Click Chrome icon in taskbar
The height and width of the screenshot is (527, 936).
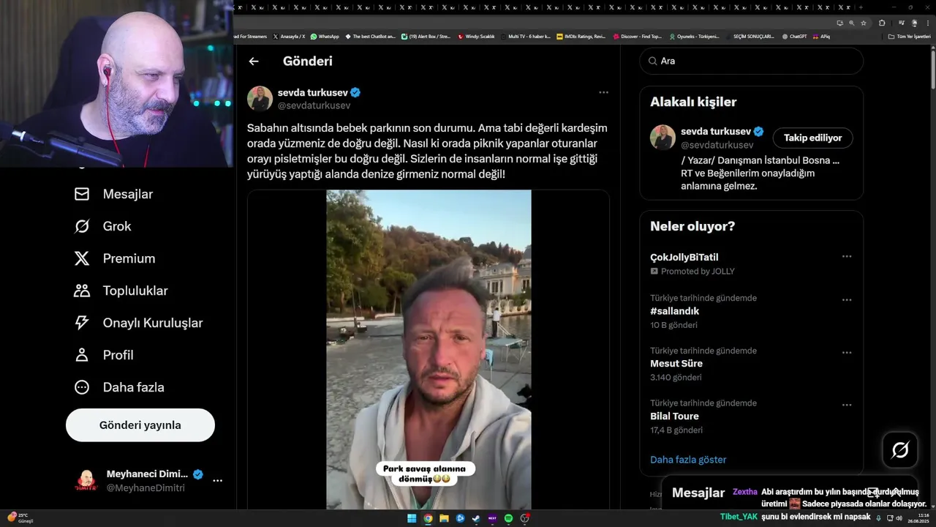(x=428, y=518)
